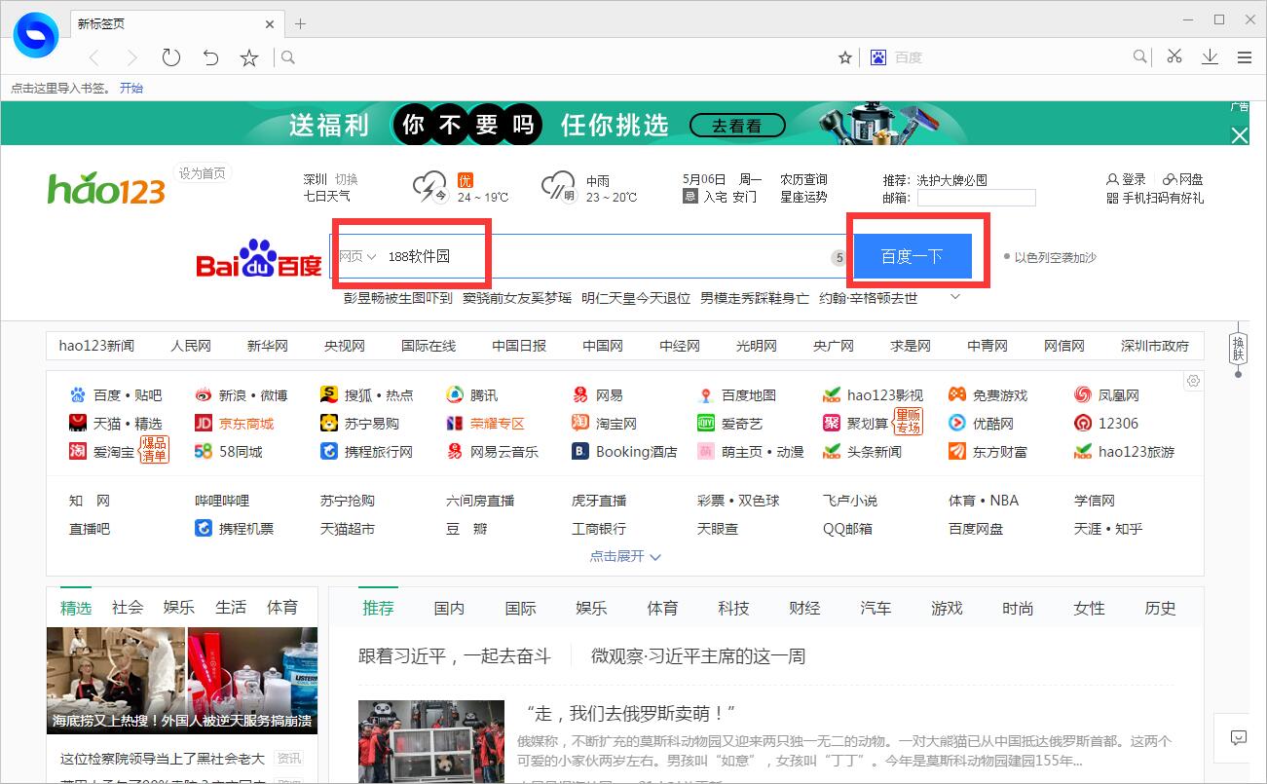Viewport: 1267px width, 784px height.
Task: Open the 京东商城 link
Action: 245,424
